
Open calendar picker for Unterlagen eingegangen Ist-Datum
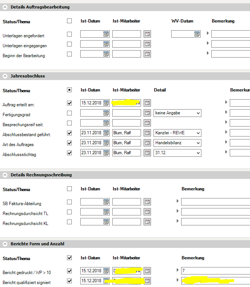(106, 44)
